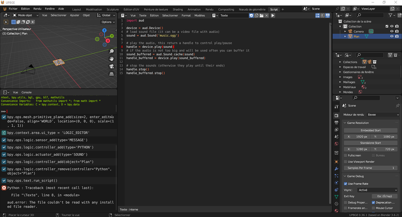The width and height of the screenshot is (402, 217).
Task: Click the zoom magnifier in the 3D viewport
Action: click(x=112, y=51)
